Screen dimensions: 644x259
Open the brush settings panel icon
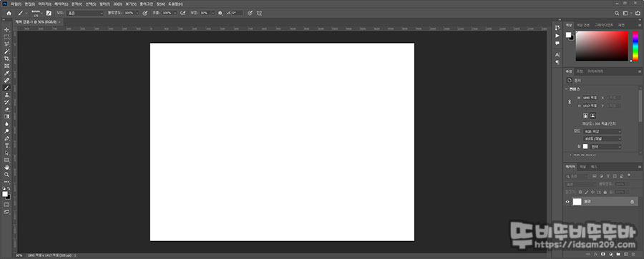tap(49, 13)
